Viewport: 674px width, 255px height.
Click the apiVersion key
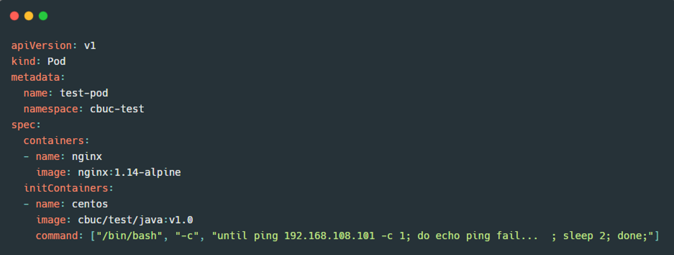(x=41, y=46)
